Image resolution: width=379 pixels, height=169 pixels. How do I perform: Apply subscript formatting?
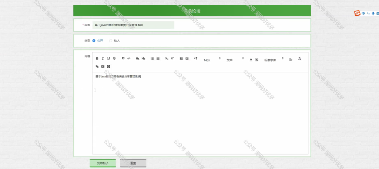[x=167, y=58]
